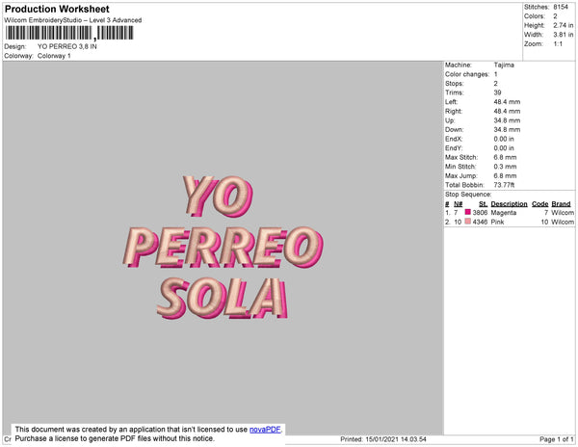
Task: Click the Total Bobbin value '73.77ft'
Action: 504,185
